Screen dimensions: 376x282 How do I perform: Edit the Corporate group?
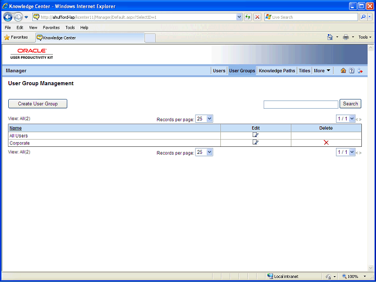[256, 142]
